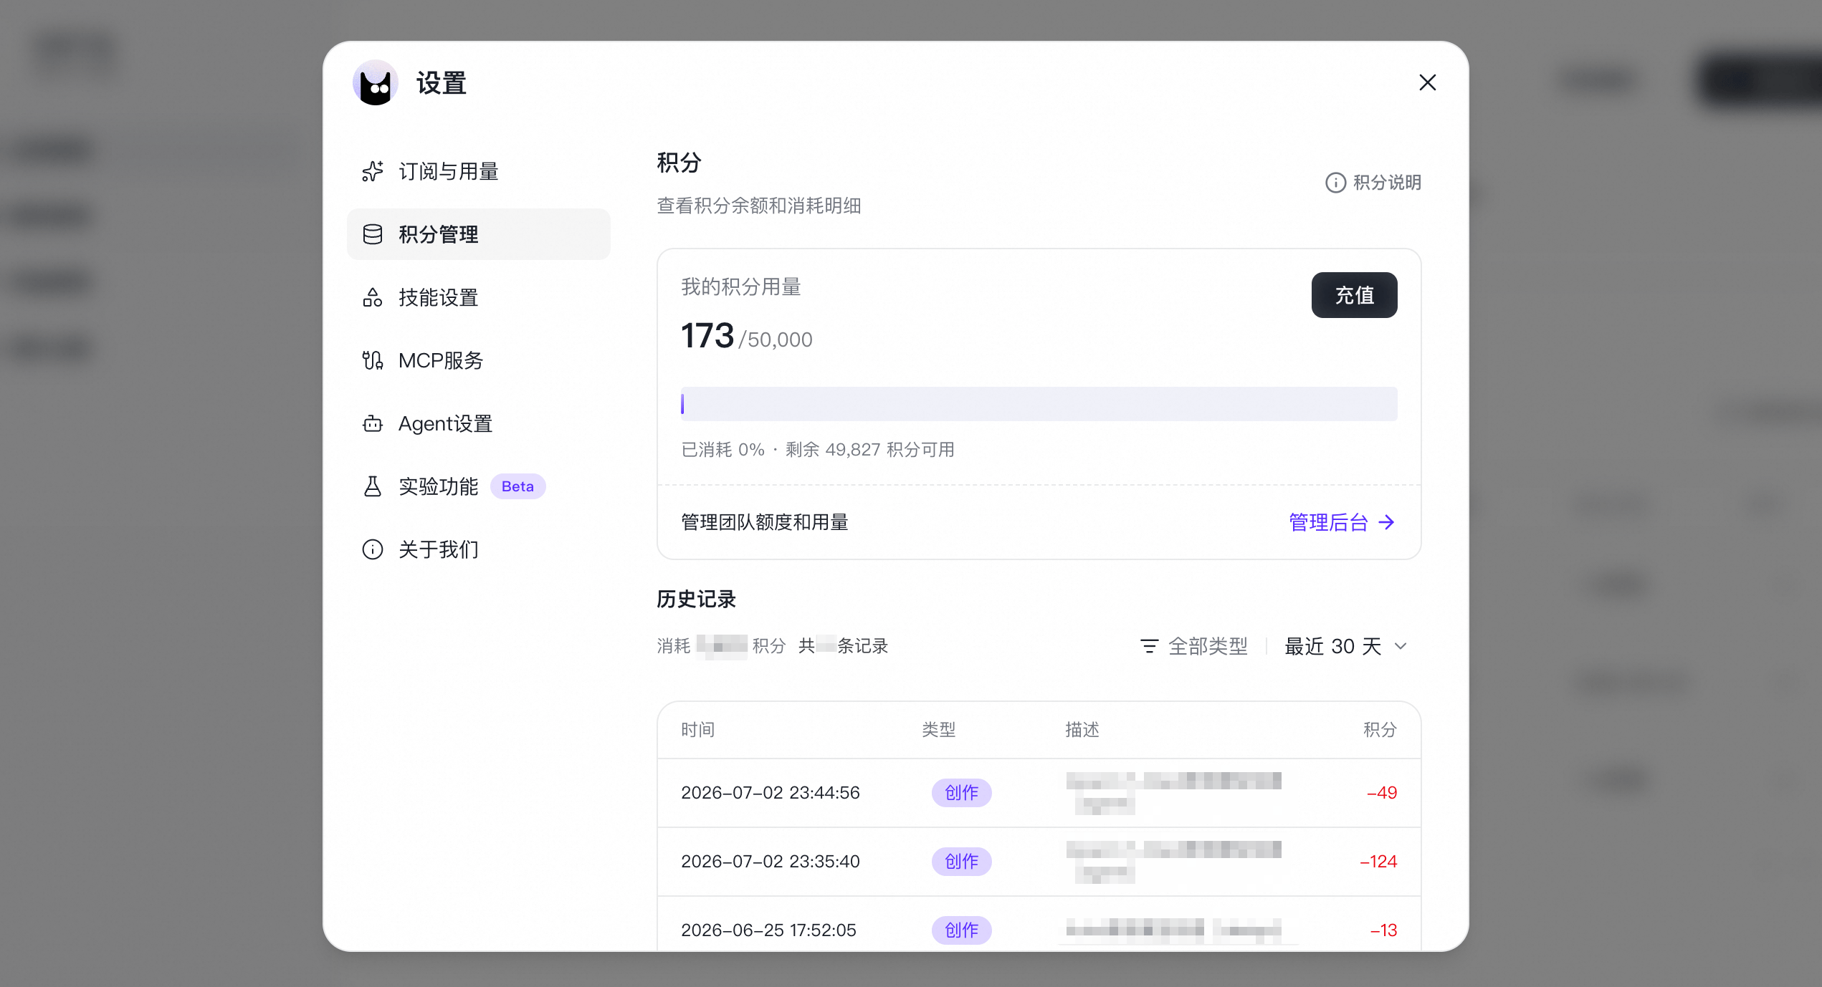Click the flask icon beside 实验功能

tap(372, 486)
